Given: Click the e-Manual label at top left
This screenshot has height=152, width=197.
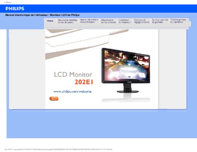Looking at the screenshot, I should point(8,2).
